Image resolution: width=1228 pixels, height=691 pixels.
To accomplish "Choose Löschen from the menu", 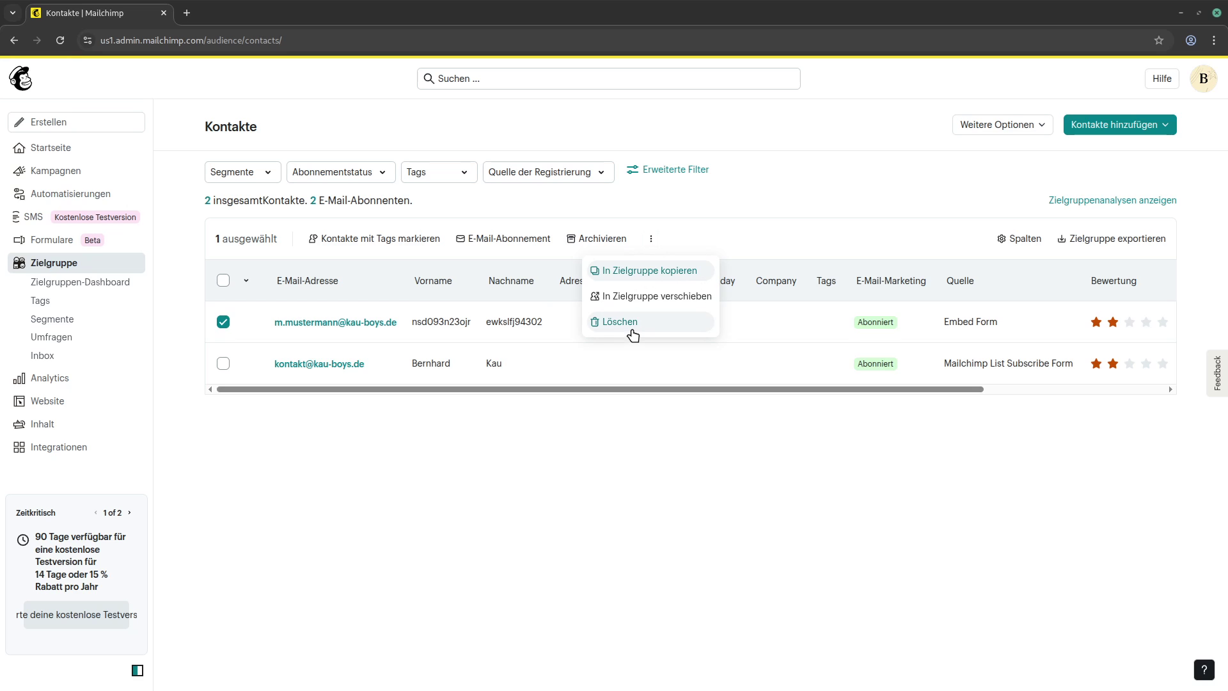I will pyautogui.click(x=650, y=322).
